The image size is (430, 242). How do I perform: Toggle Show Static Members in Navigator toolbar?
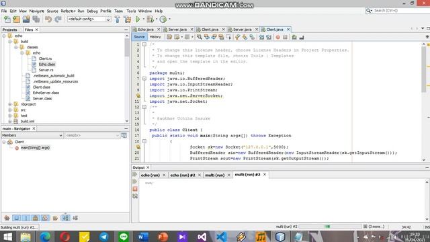coord(26,218)
